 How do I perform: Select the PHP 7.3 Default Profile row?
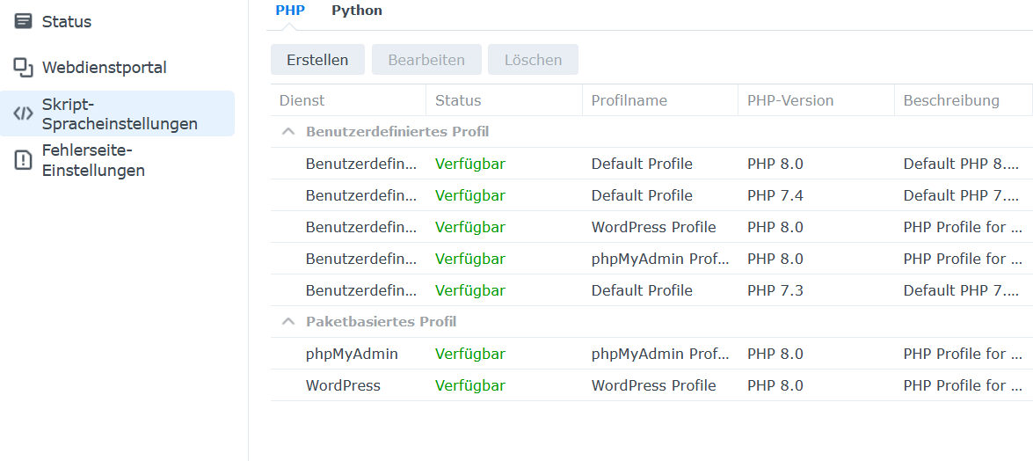coord(651,290)
